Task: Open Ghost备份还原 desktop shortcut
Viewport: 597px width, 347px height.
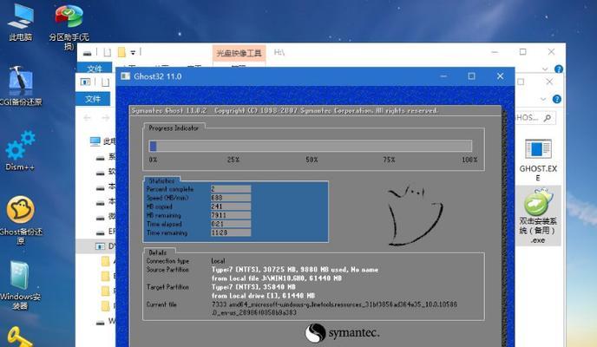Action: (21, 220)
